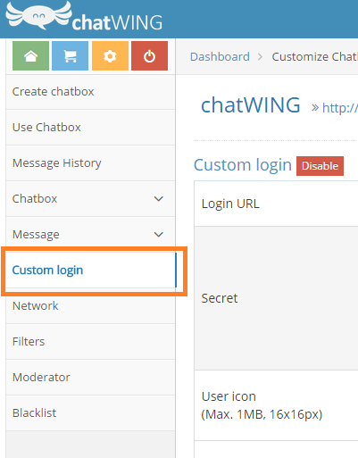Open the Moderator section
The width and height of the screenshot is (358, 458).
point(90,378)
